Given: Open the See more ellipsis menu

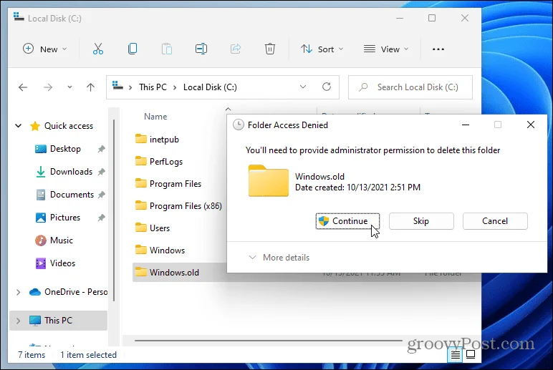Looking at the screenshot, I should click(x=438, y=49).
